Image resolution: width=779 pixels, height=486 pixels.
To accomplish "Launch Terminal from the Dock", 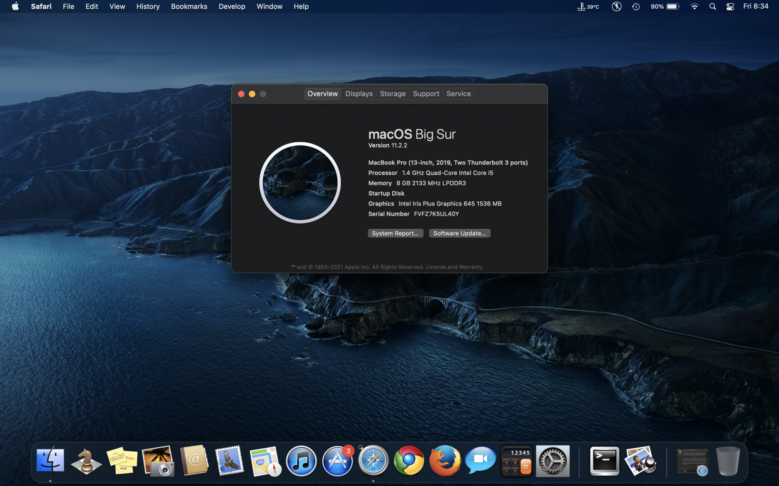I will [605, 461].
